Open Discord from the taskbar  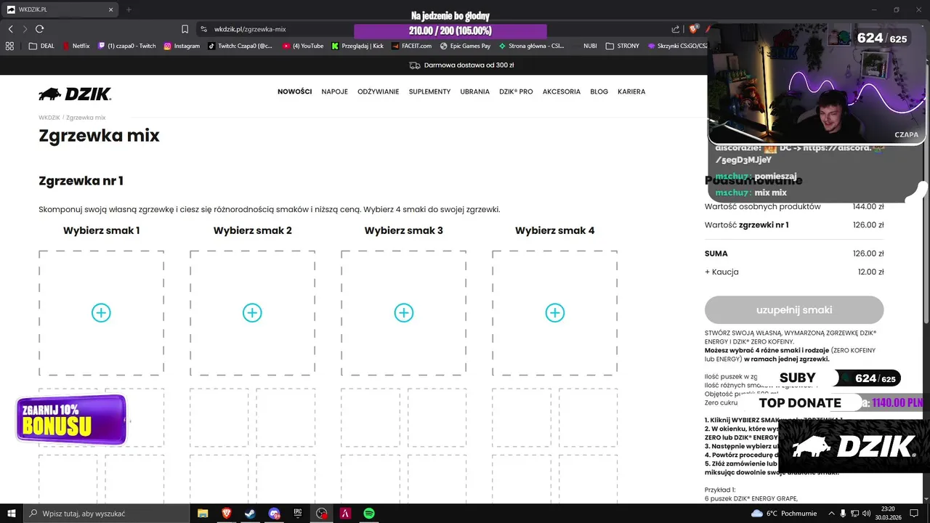coord(274,514)
